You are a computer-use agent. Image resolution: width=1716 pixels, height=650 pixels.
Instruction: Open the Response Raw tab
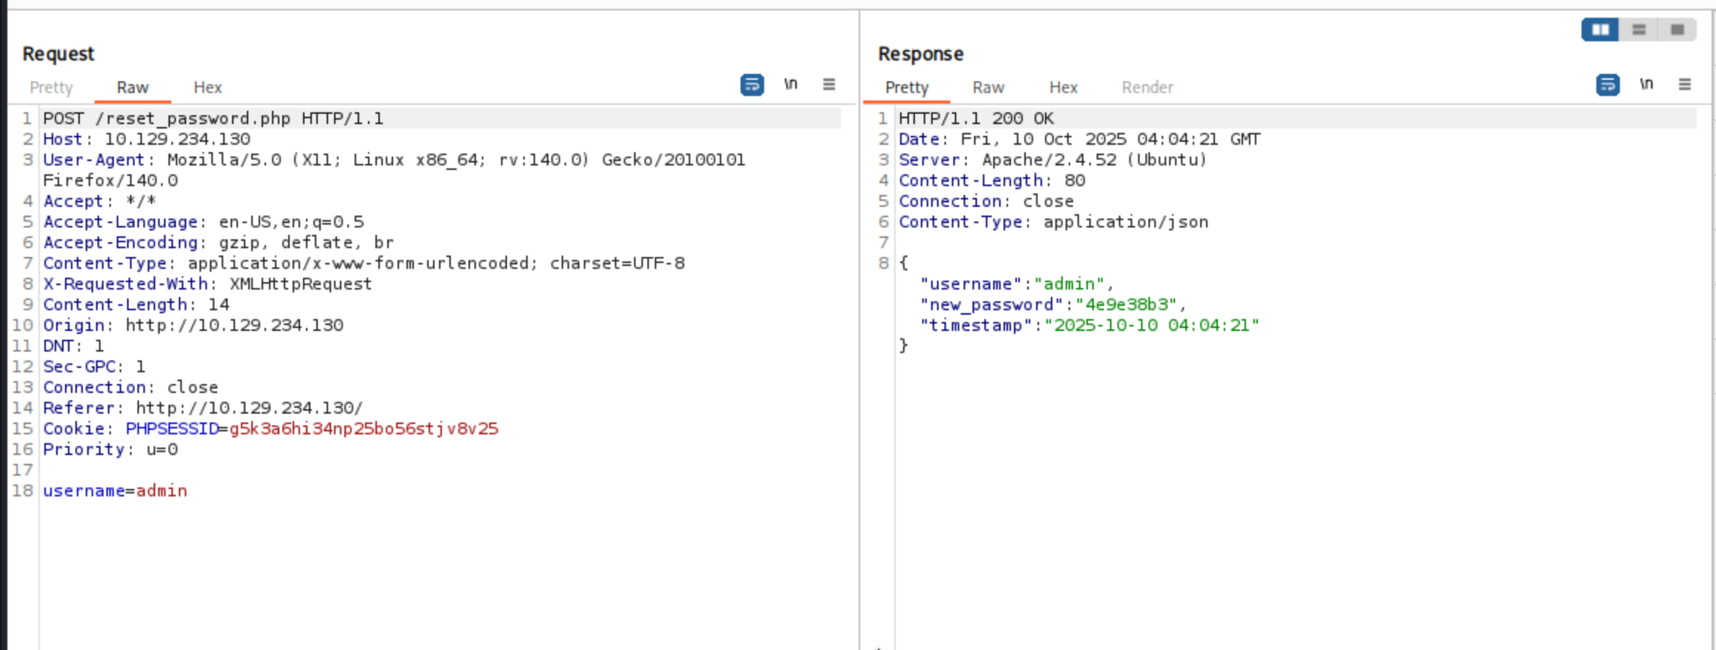pyautogui.click(x=988, y=87)
